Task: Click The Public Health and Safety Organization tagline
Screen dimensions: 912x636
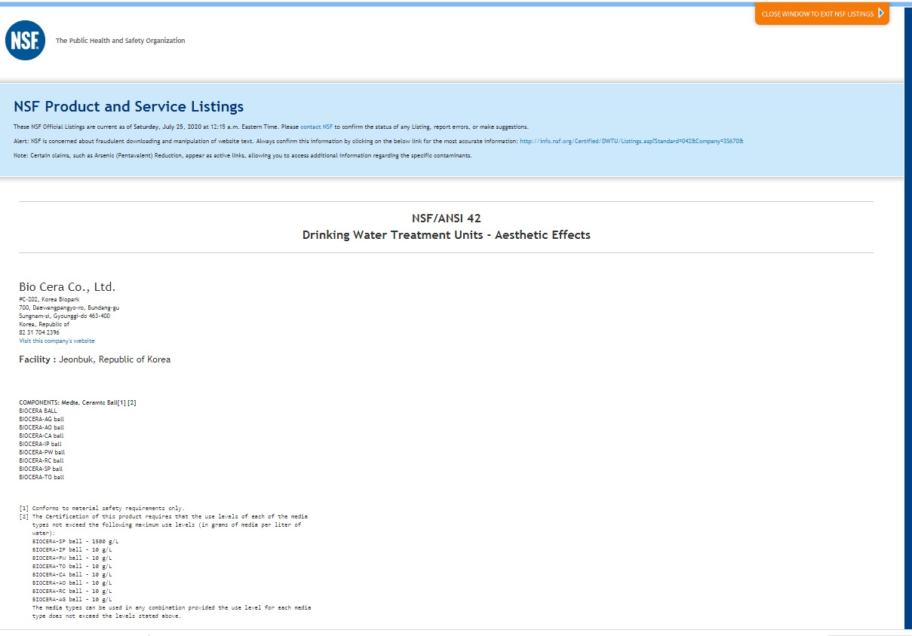Action: click(x=120, y=41)
